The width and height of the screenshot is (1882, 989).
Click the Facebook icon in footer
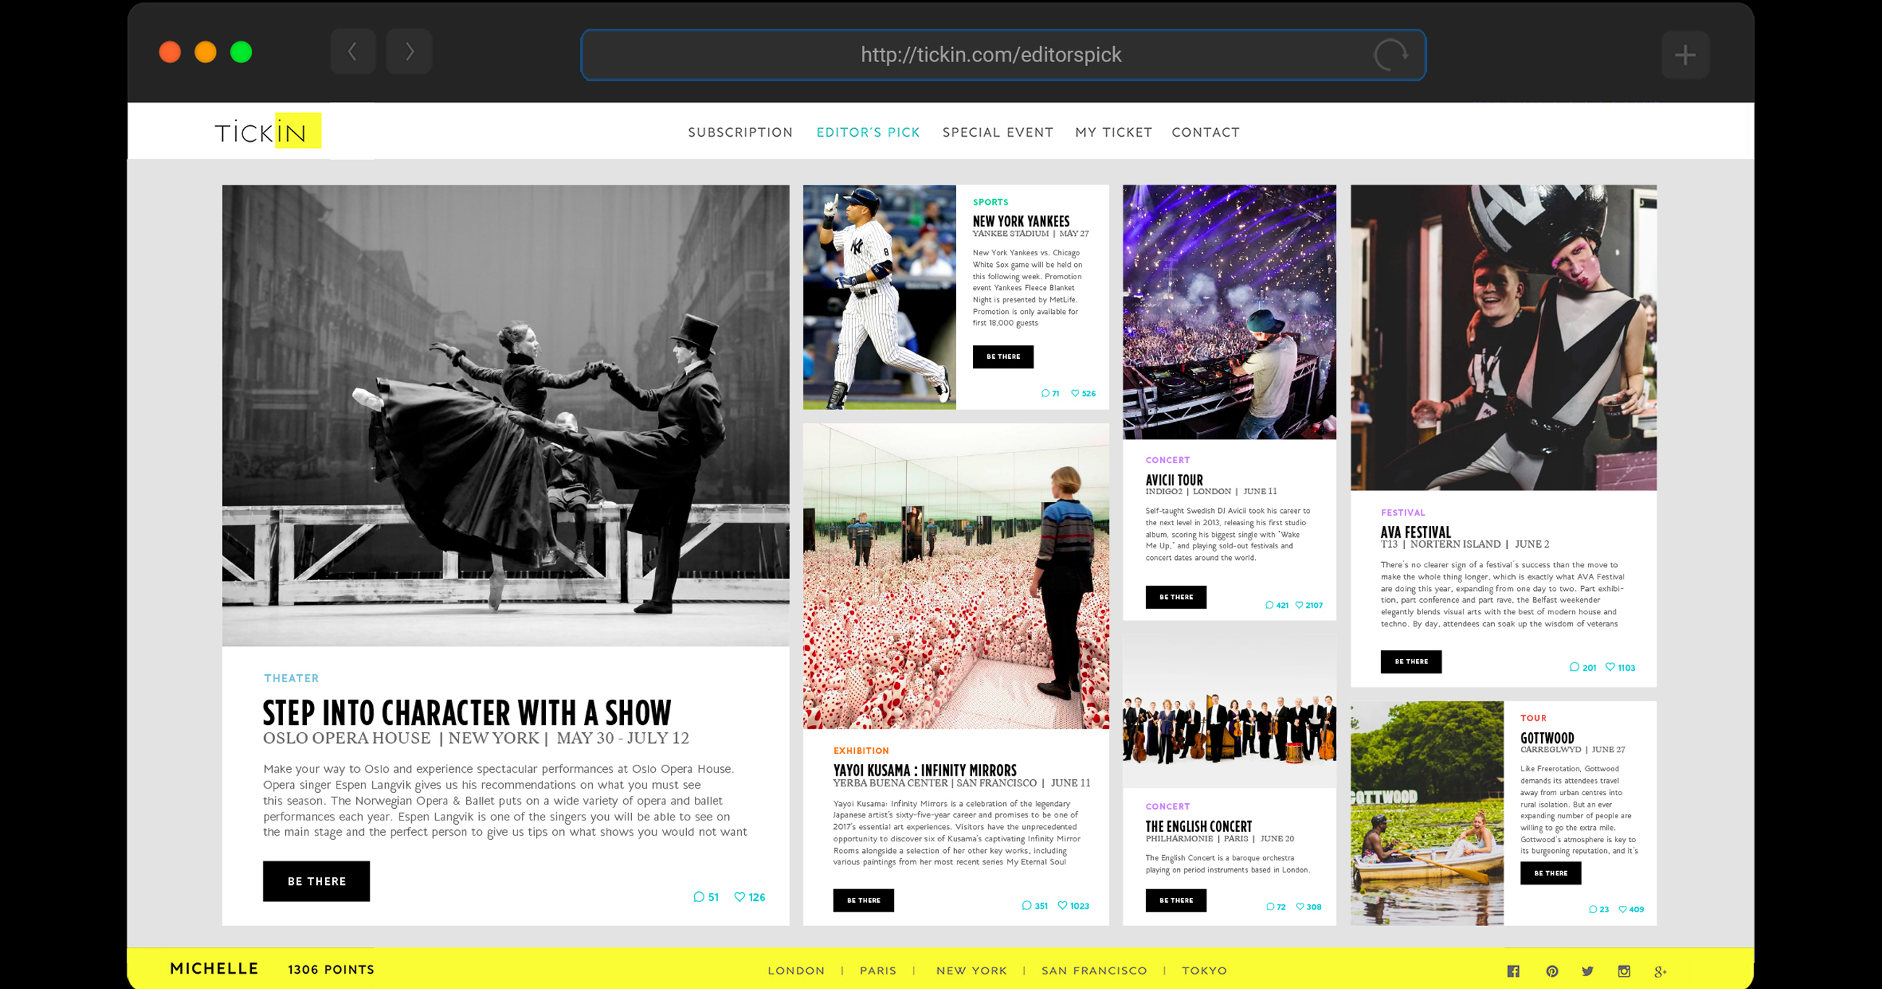(1513, 971)
